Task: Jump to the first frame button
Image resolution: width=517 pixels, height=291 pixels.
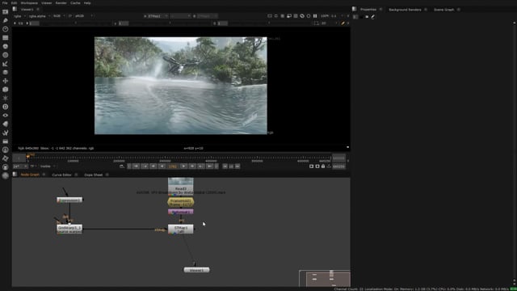Action: 136,167
